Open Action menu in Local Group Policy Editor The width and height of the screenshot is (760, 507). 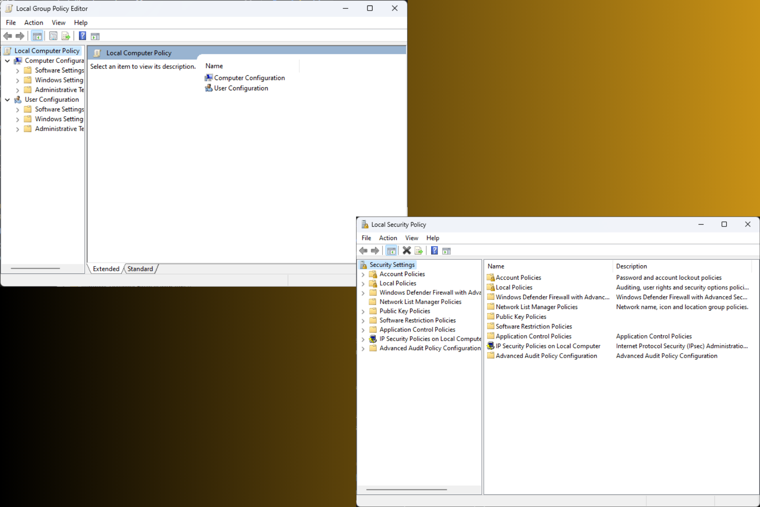34,23
